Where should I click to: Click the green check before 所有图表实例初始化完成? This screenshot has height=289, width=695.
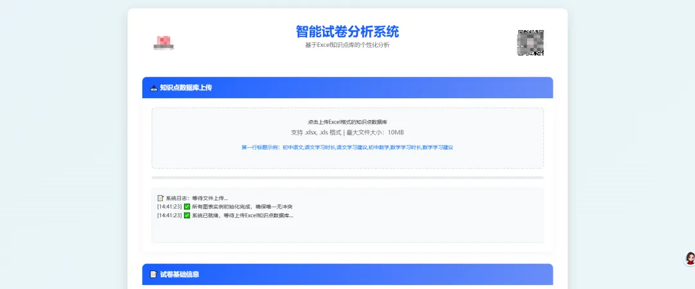[187, 207]
